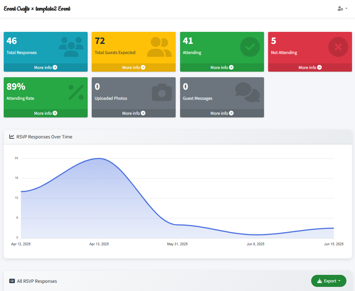Viewport: 355px width, 291px height.
Task: Click the Total Responses group icon
Action: (x=71, y=47)
